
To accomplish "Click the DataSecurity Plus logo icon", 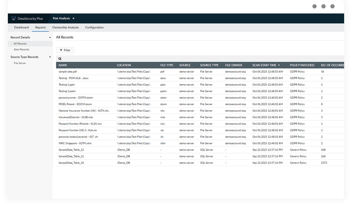I will pos(13,18).
